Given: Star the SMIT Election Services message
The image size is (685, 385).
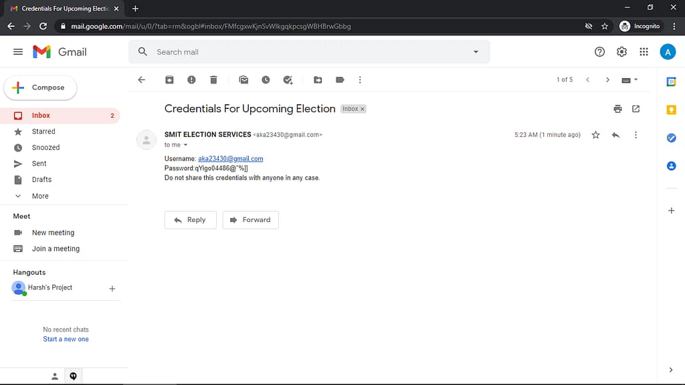Looking at the screenshot, I should click(x=595, y=135).
